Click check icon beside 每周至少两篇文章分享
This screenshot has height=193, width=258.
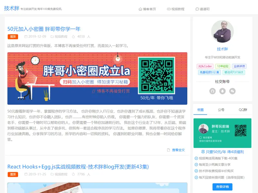tap(196, 165)
